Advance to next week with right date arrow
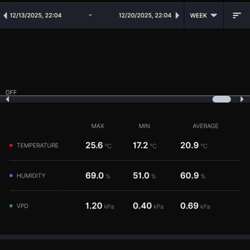 (177, 15)
